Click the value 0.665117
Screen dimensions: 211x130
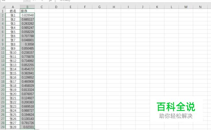tap(27, 19)
